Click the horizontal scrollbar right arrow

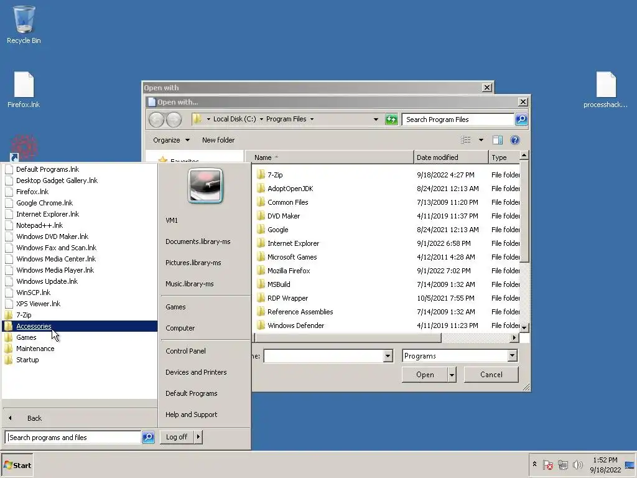point(514,338)
